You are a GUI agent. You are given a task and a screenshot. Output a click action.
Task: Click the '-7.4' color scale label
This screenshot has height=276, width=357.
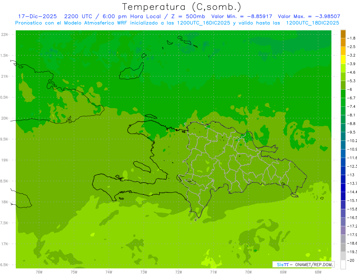(352, 107)
